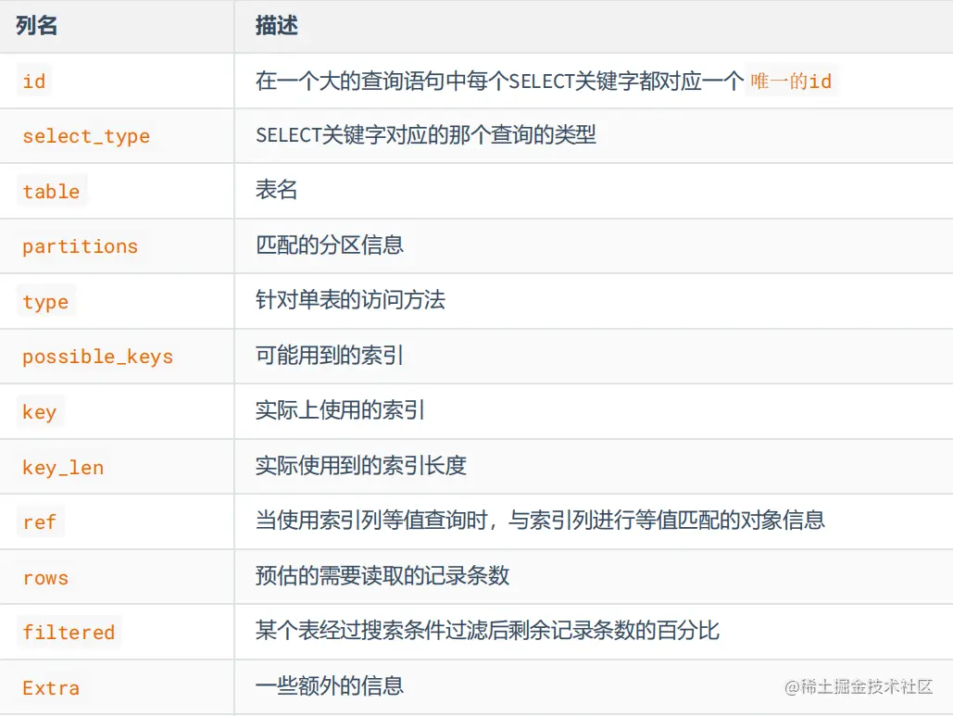This screenshot has width=953, height=716.
Task: Select the 'key' code cell
Action: pyautogui.click(x=40, y=411)
